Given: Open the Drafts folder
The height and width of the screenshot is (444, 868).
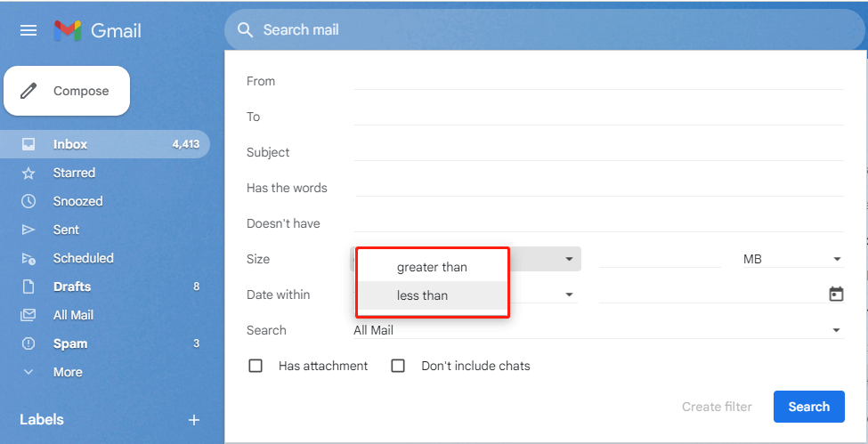Looking at the screenshot, I should [71, 287].
